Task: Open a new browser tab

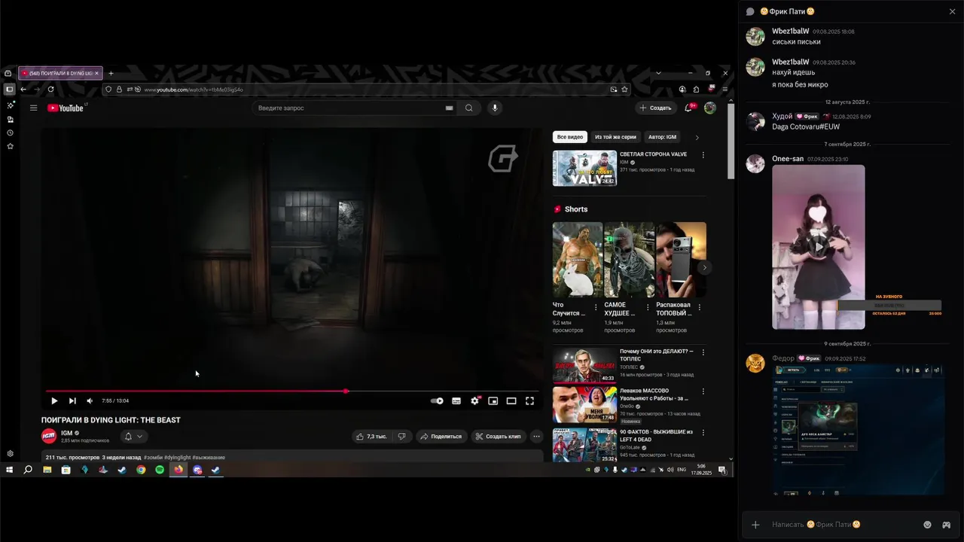Action: [111, 73]
